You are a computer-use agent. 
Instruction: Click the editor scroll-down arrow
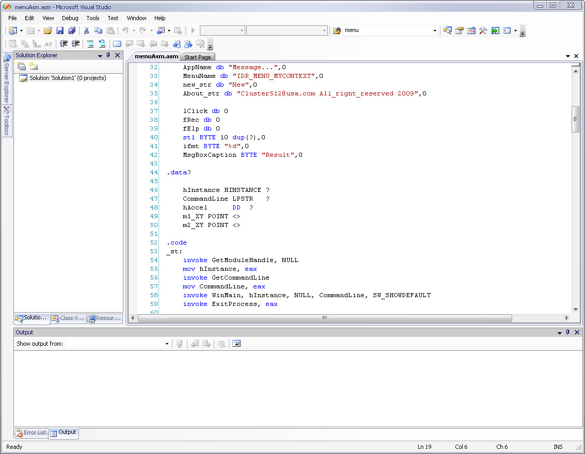pos(575,310)
